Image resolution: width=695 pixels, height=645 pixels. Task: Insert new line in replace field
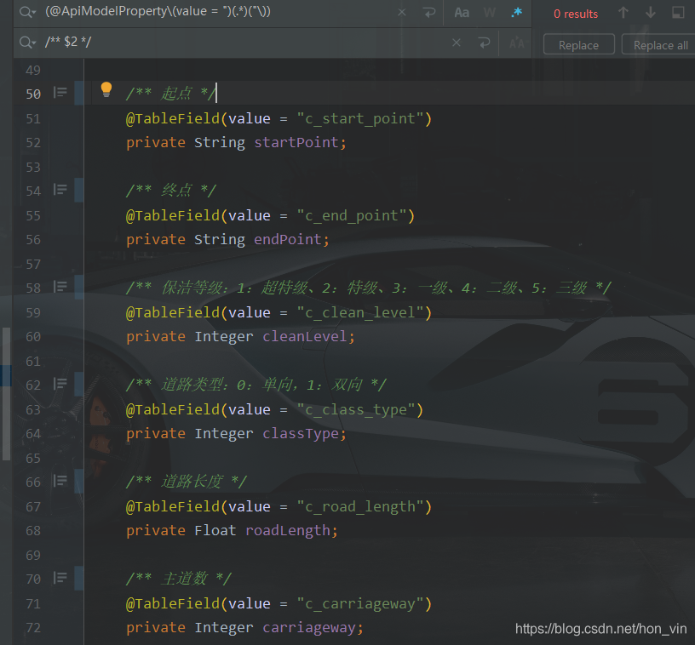click(484, 43)
